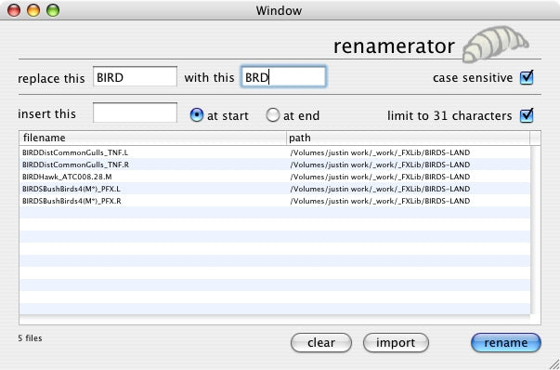Click path cell of BIRDHawk_ATC008.28.M row
560x370 pixels.
click(x=380, y=177)
